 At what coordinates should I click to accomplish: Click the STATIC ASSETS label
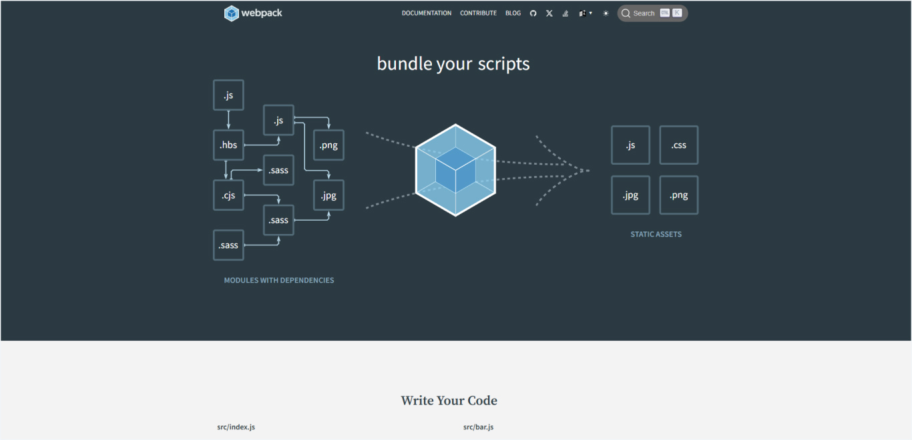[656, 234]
